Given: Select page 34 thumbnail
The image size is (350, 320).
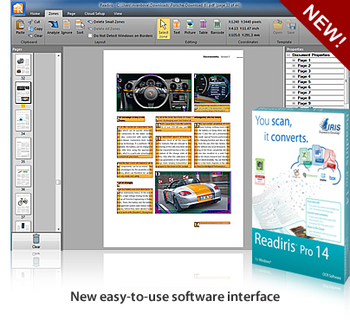Looking at the screenshot, I should [23, 120].
